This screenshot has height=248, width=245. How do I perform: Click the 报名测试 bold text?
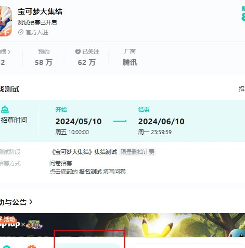click(90, 172)
